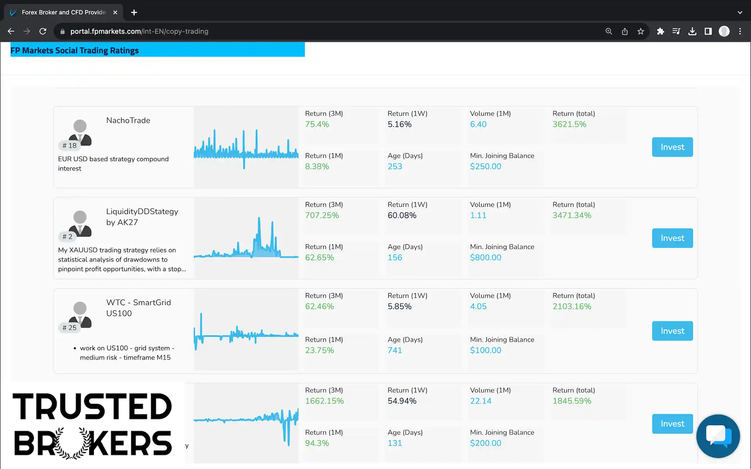The height and width of the screenshot is (469, 751).
Task: Open the NachoTrade profile name
Action: pos(128,120)
